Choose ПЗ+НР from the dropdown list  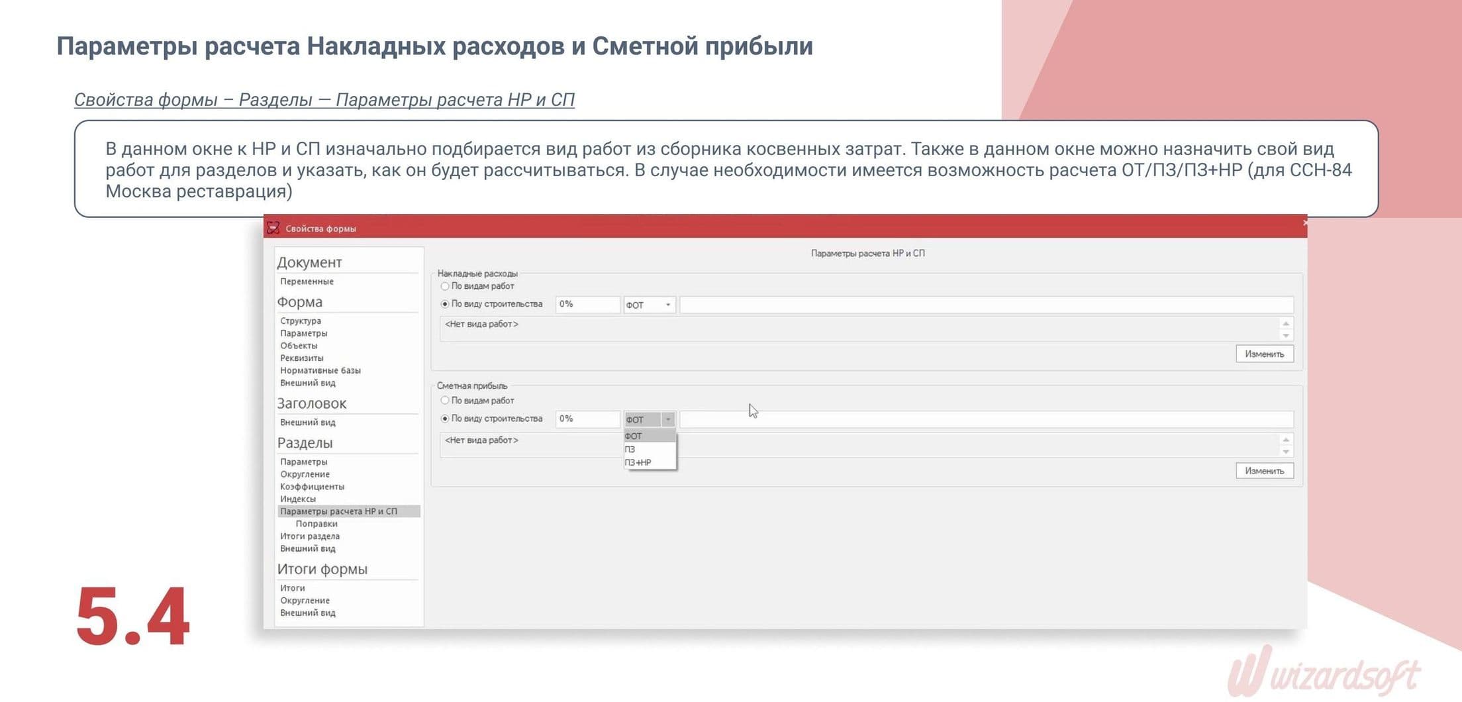point(650,462)
